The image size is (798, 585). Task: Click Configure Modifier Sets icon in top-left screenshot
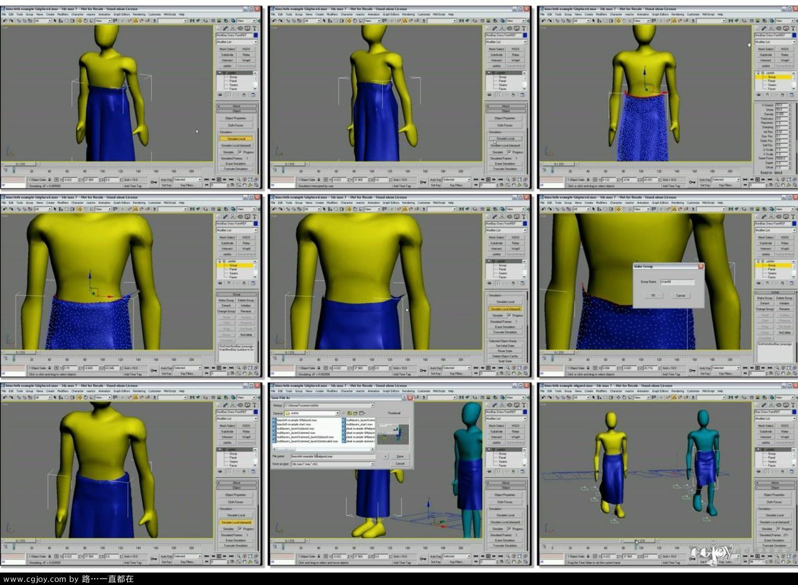[x=253, y=95]
